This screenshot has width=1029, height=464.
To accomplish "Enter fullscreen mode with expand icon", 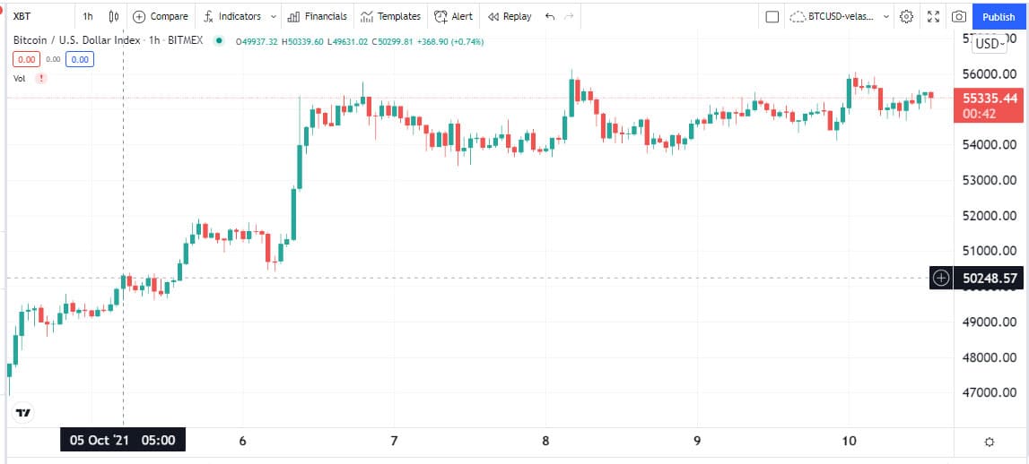I will [x=933, y=17].
